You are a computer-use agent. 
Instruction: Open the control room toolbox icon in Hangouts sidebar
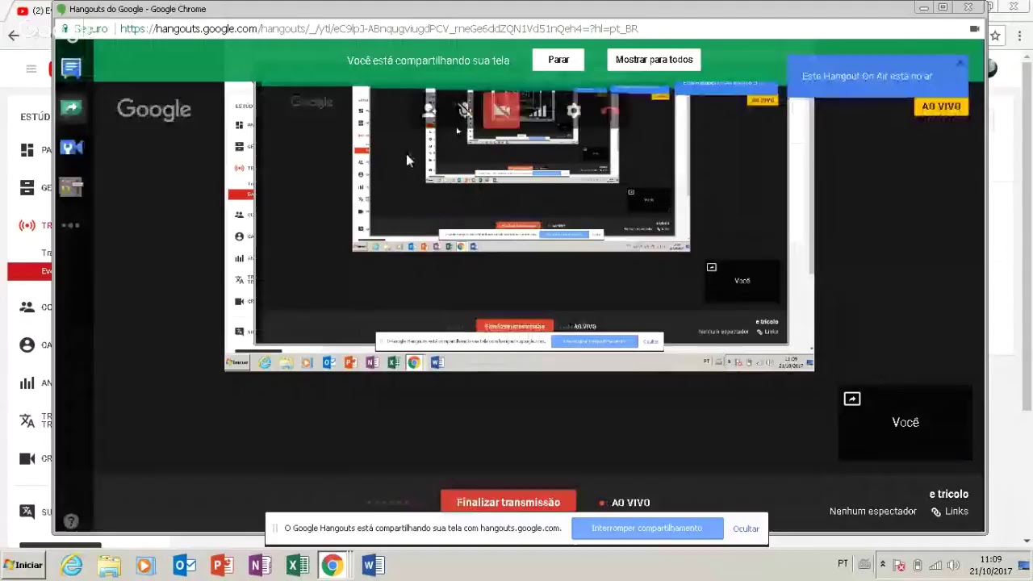click(71, 187)
